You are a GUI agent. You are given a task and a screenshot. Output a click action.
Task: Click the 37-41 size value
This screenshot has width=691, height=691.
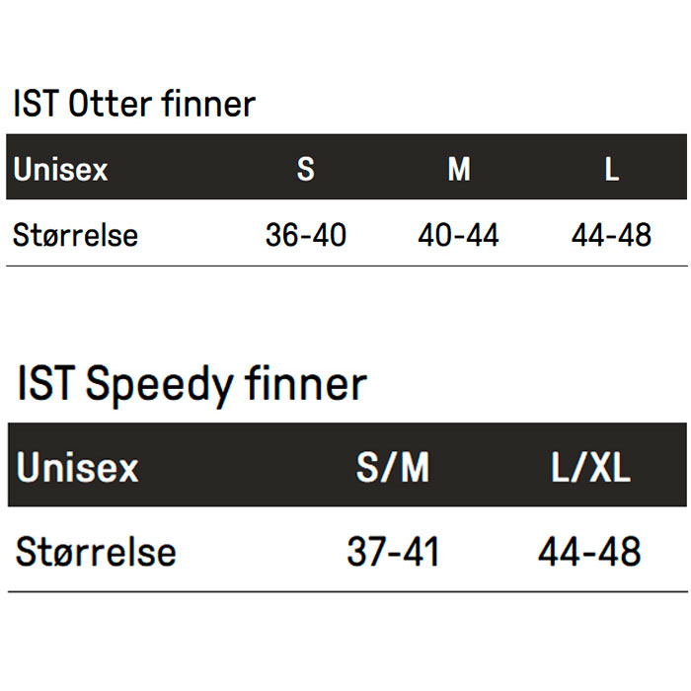coord(393,552)
